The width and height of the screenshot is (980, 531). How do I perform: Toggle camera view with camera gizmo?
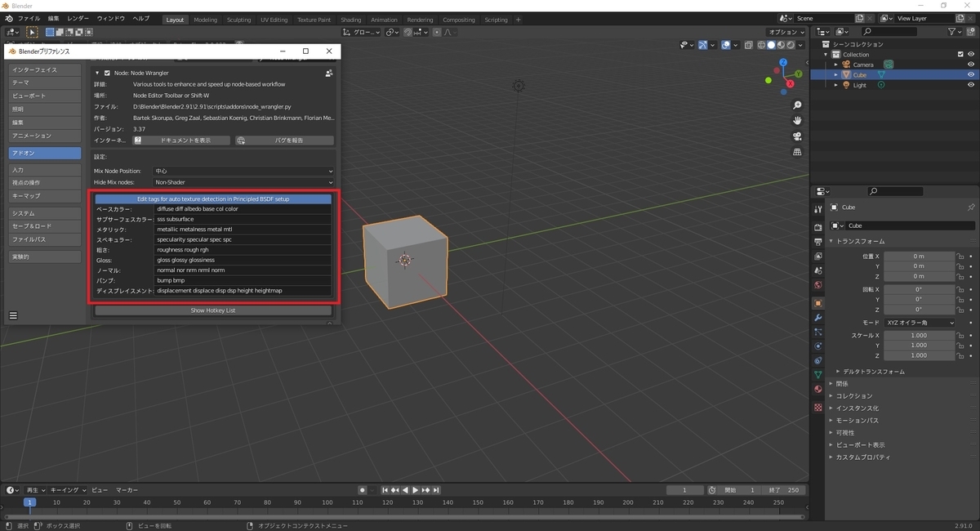pos(797,136)
